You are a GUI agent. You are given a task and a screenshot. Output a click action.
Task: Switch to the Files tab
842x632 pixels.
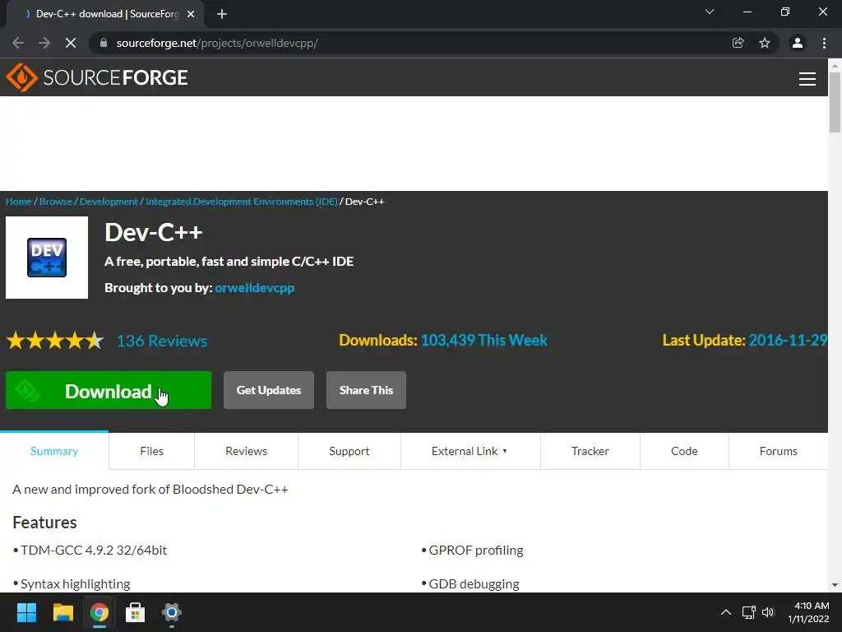tap(151, 451)
